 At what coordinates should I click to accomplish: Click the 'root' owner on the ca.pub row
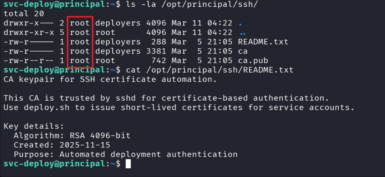click(80, 60)
